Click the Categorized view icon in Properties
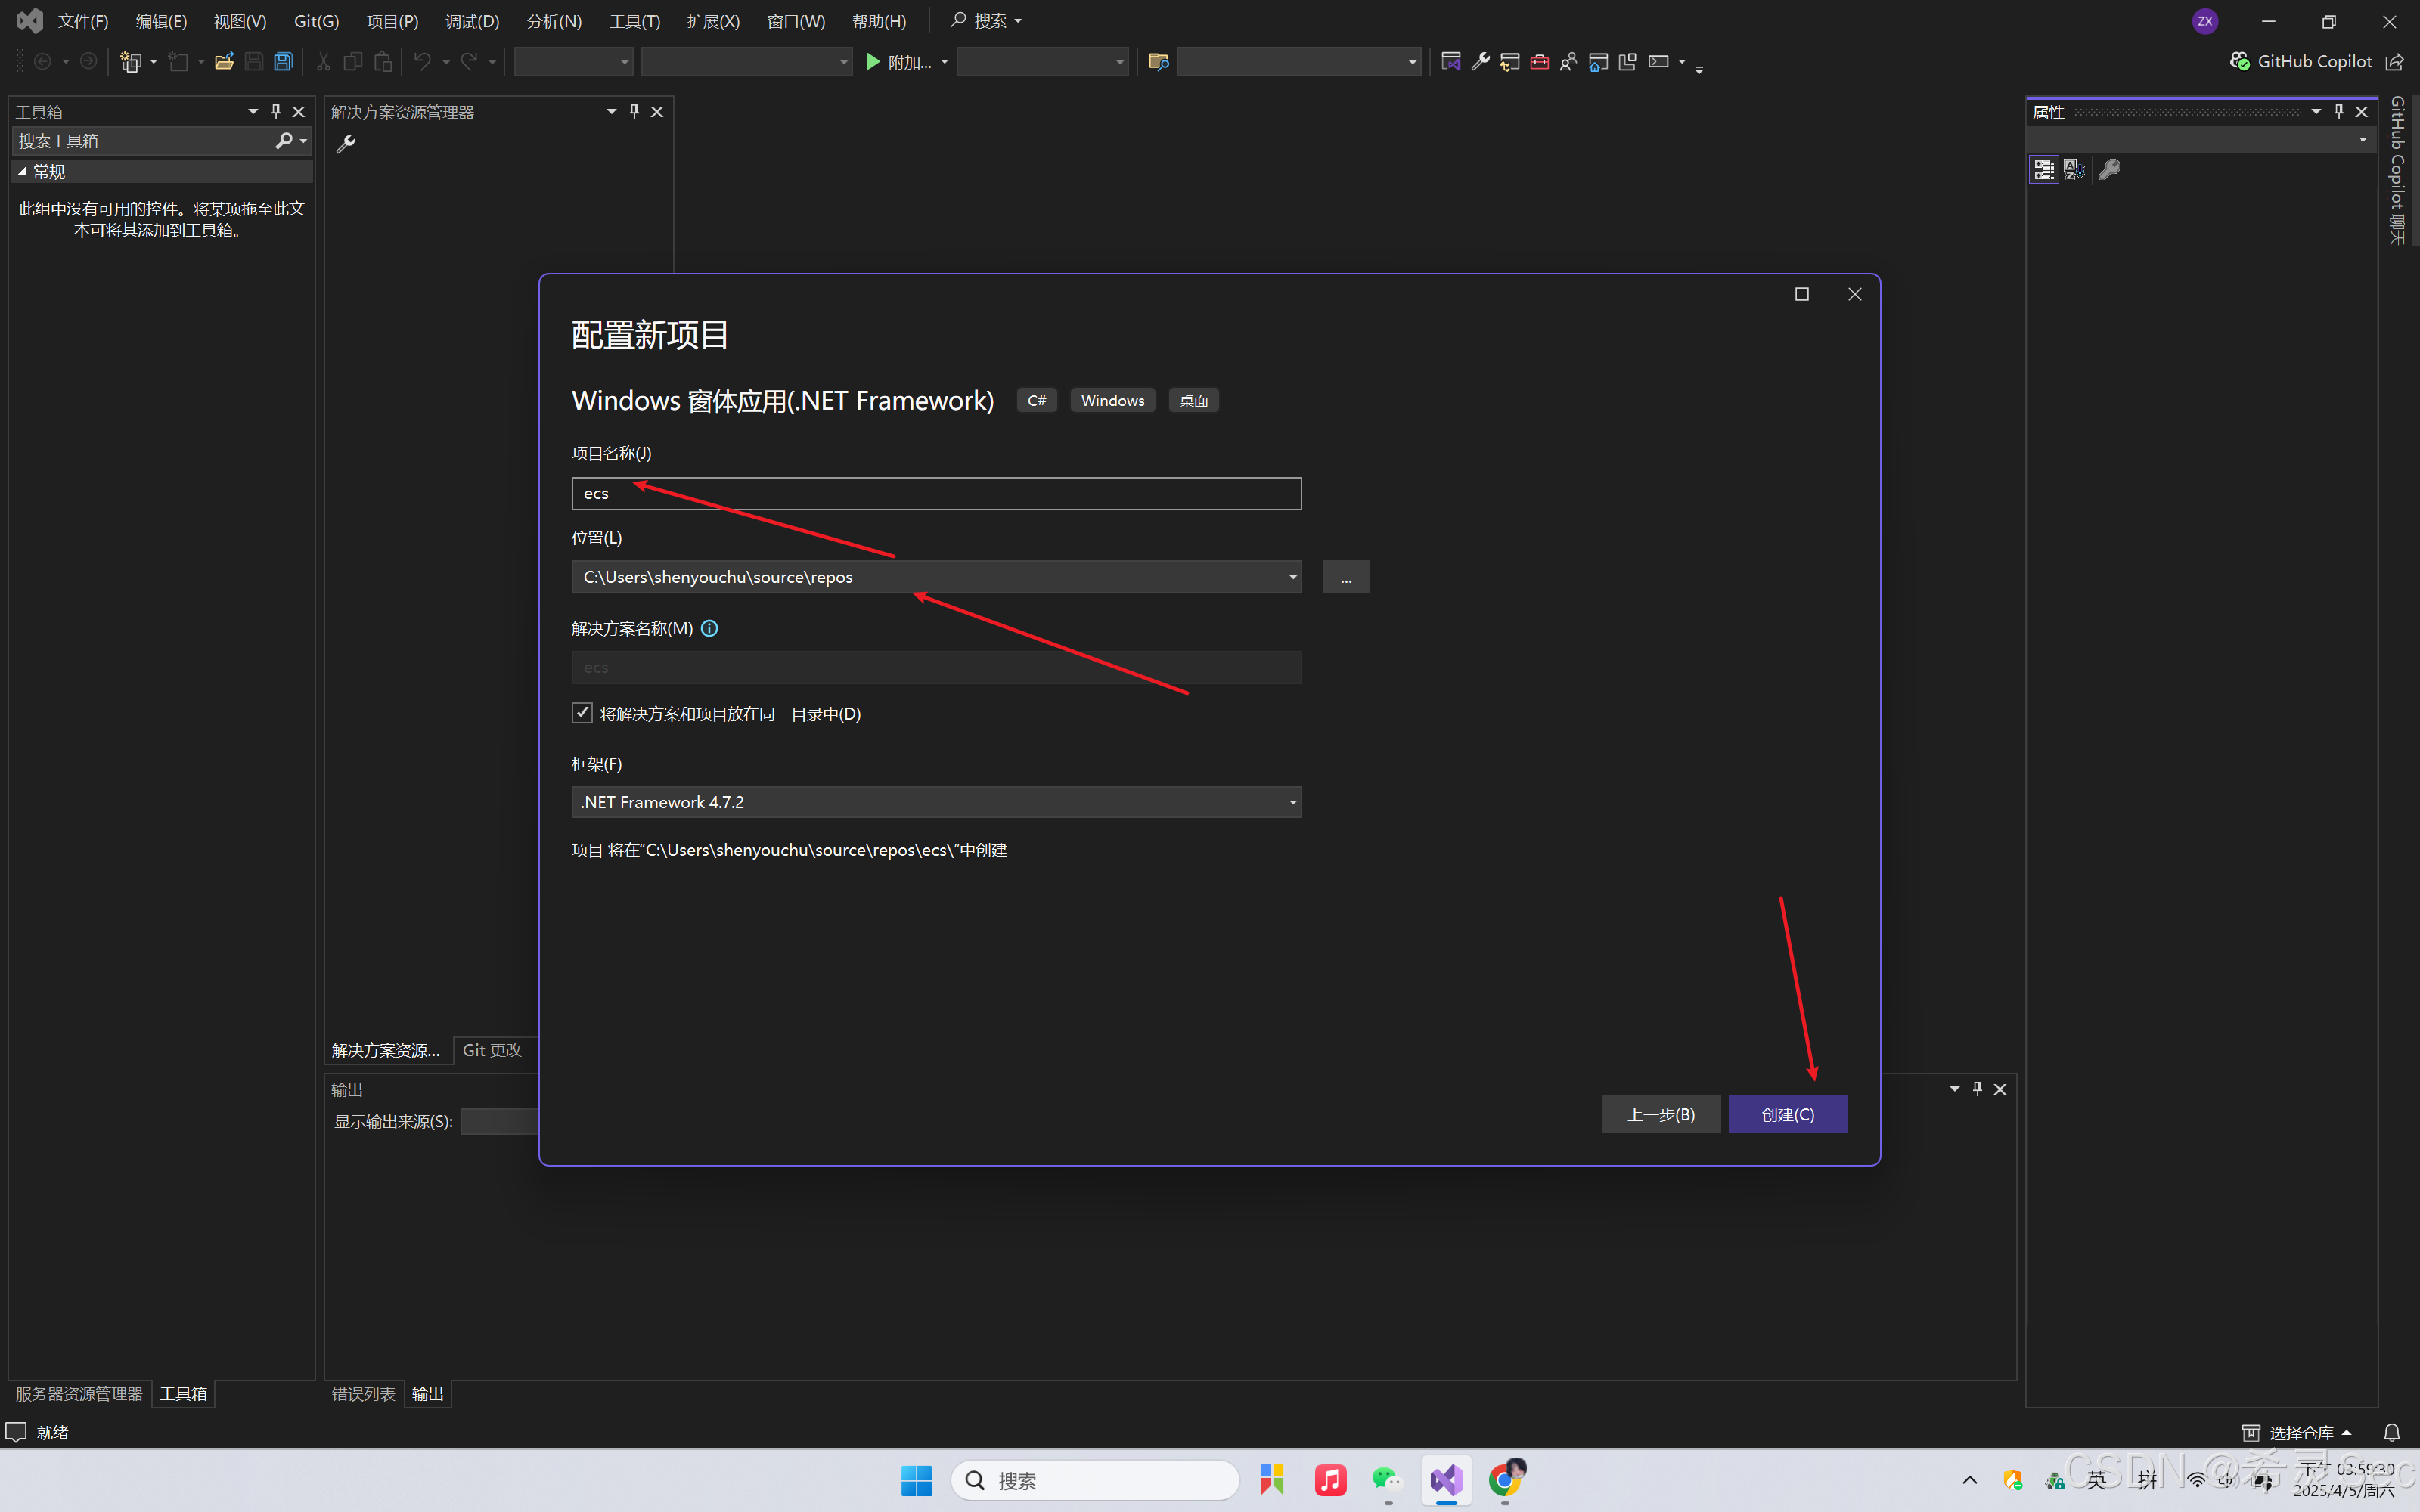This screenshot has width=2420, height=1512. pos(2044,170)
